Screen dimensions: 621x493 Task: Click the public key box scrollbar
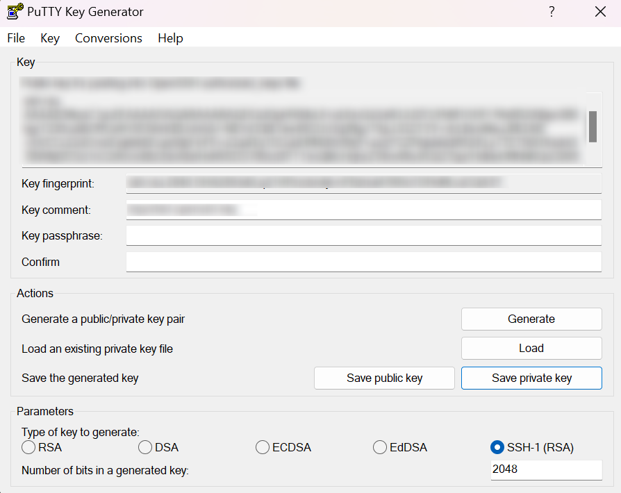coord(593,127)
